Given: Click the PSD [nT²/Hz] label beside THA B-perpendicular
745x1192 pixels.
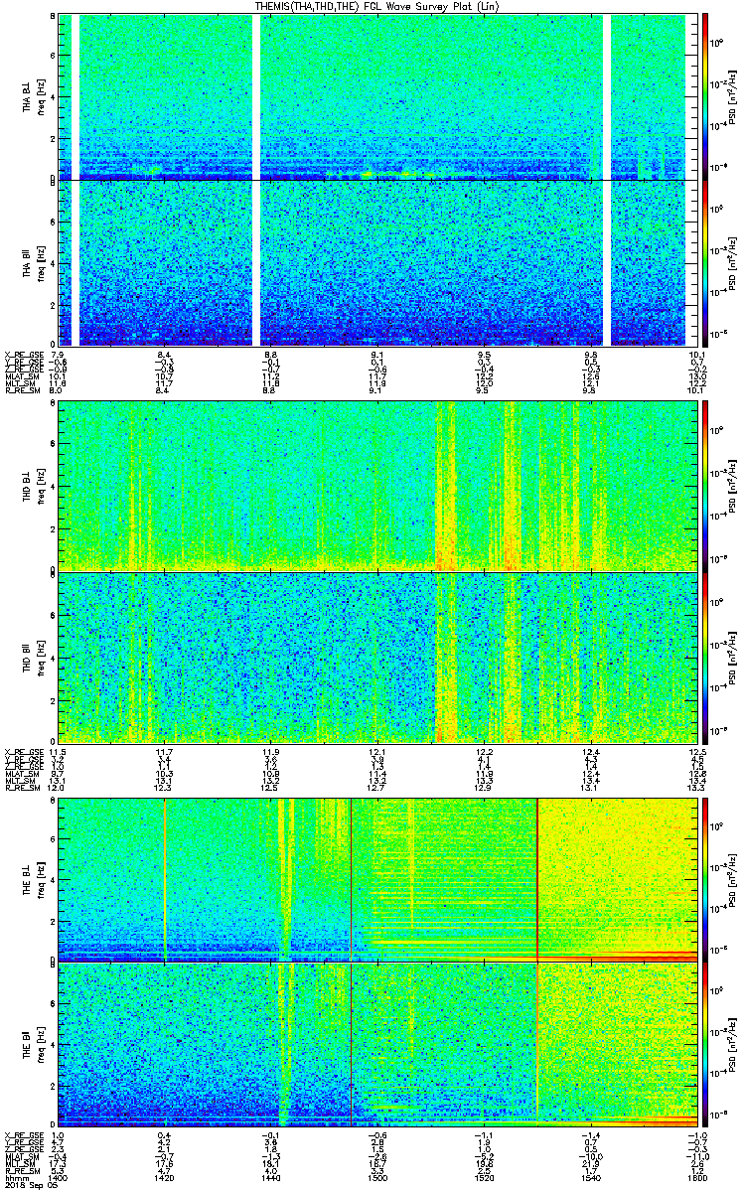Looking at the screenshot, I should point(731,96).
